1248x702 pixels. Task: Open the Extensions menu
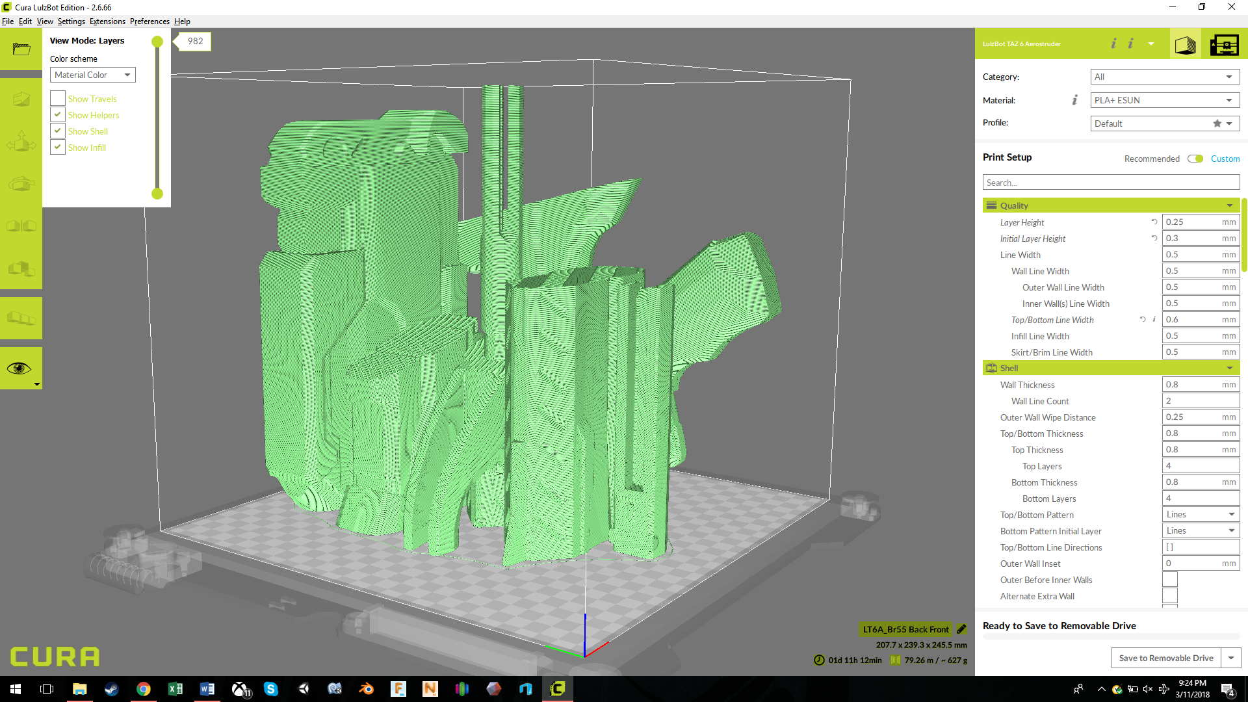coord(107,21)
